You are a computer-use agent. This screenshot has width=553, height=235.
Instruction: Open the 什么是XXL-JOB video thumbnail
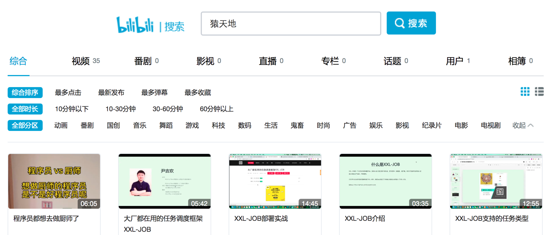click(385, 181)
